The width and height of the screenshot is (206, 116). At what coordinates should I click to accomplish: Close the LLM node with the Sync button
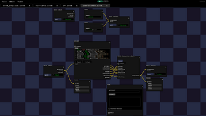(139, 58)
